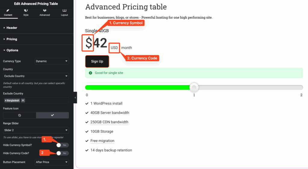Click the Sign Up button

[97, 61]
